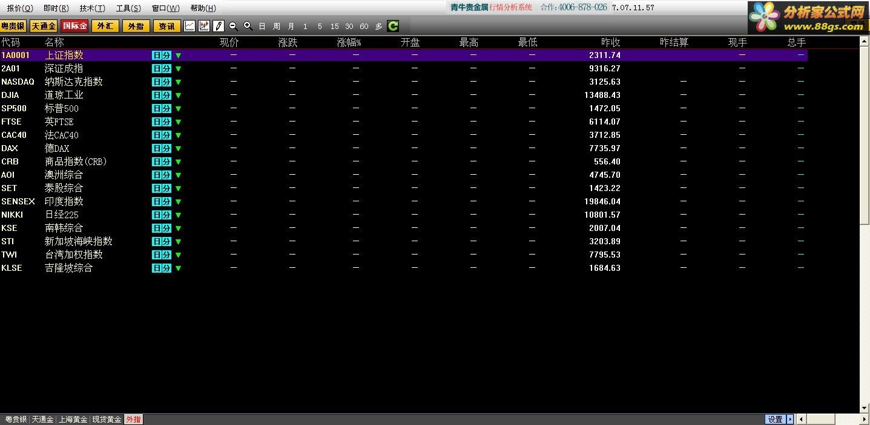This screenshot has width=870, height=425.
Task: Sort by 昨收 column header
Action: coord(610,42)
